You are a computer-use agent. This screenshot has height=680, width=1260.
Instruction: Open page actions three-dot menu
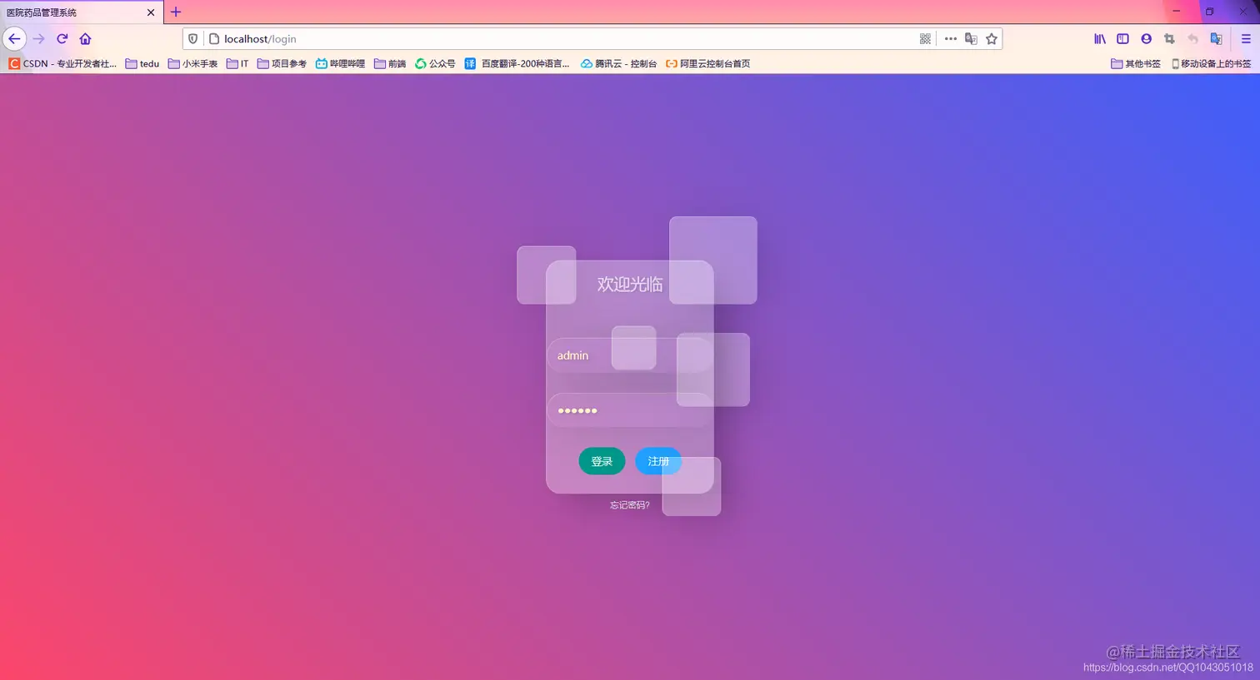(x=950, y=39)
